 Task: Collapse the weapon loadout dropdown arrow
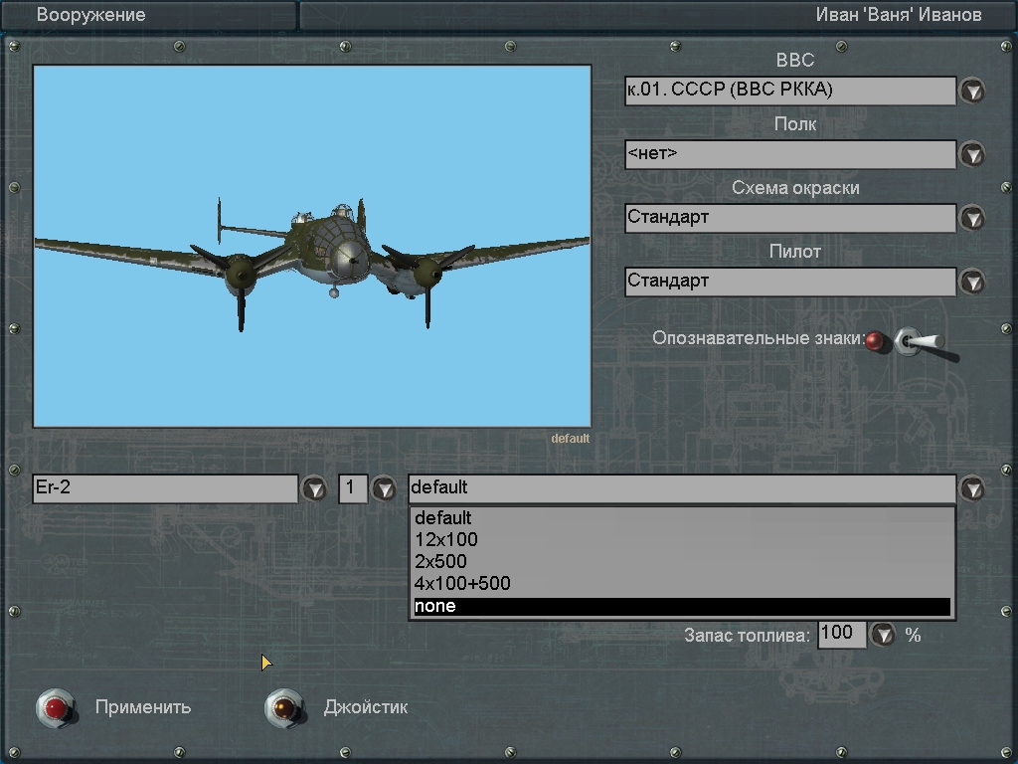point(971,488)
